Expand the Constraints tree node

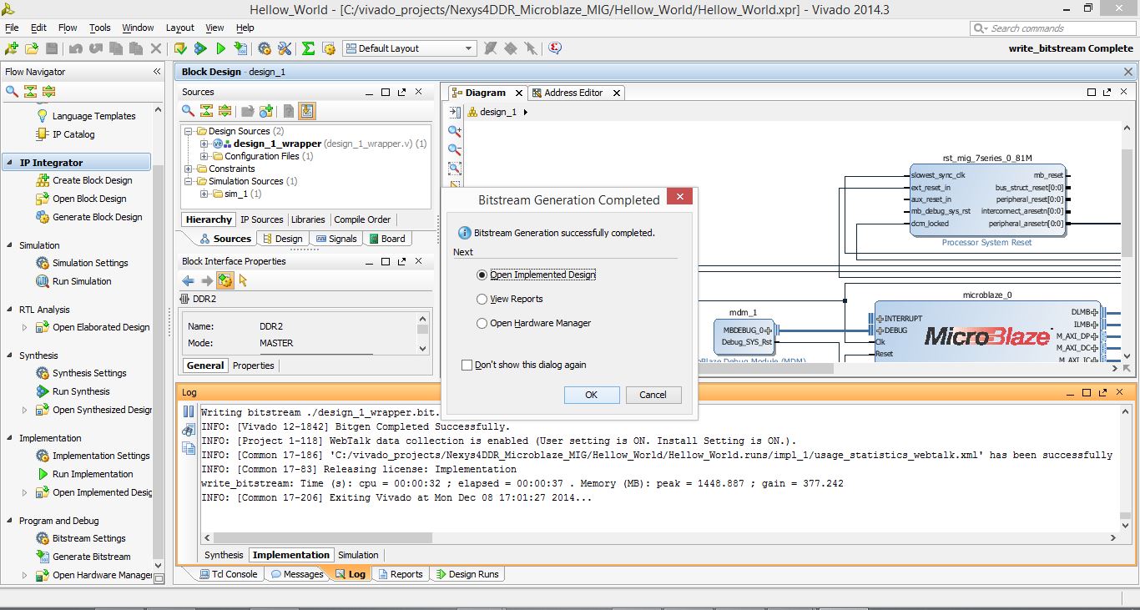click(189, 169)
